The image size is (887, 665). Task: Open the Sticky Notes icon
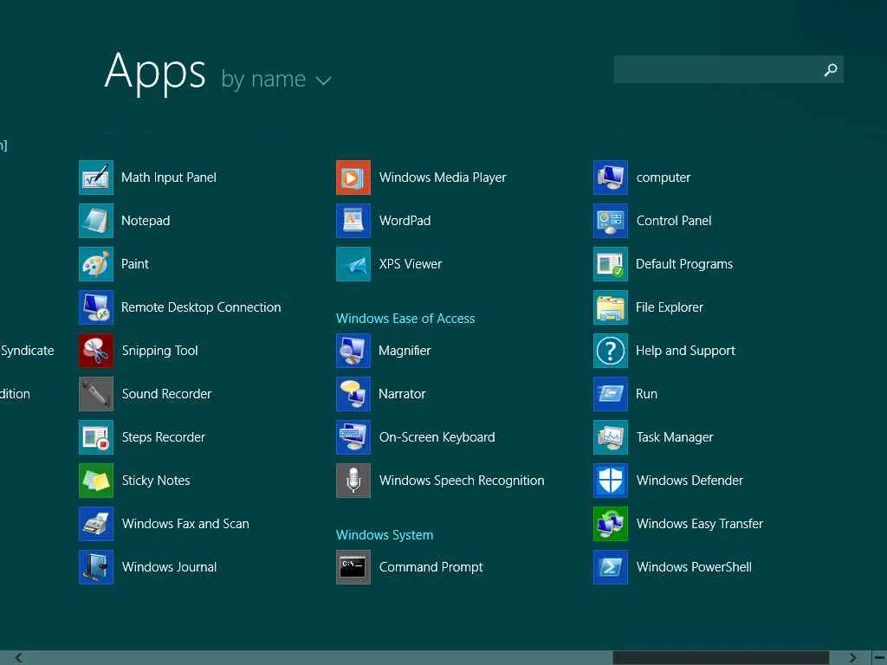(95, 481)
